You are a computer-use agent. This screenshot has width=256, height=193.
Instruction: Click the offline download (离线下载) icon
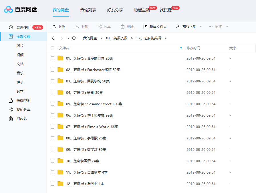click(178, 27)
